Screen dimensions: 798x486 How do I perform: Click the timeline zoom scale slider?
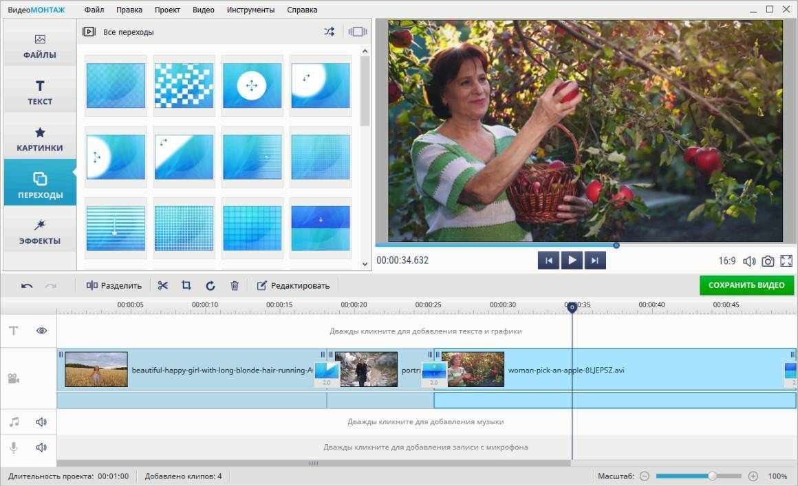[698, 476]
